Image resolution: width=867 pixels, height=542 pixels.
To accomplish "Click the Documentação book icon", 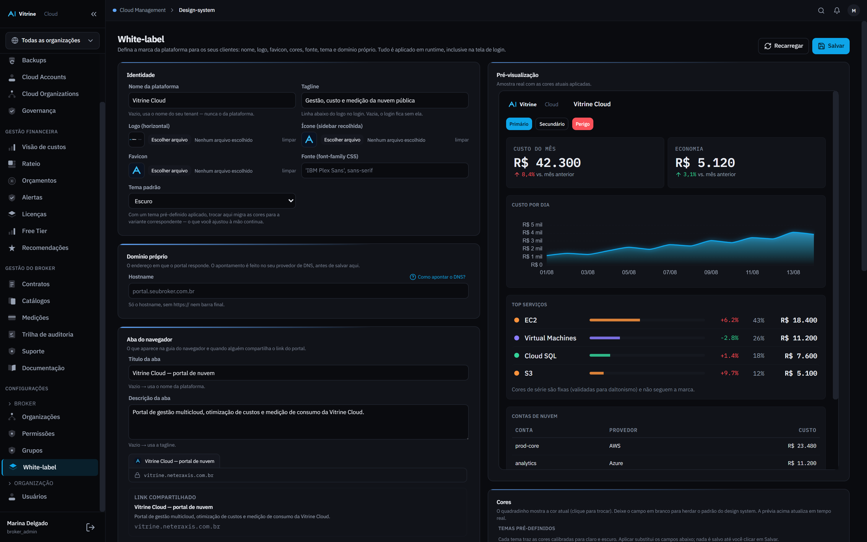I will 12,368.
